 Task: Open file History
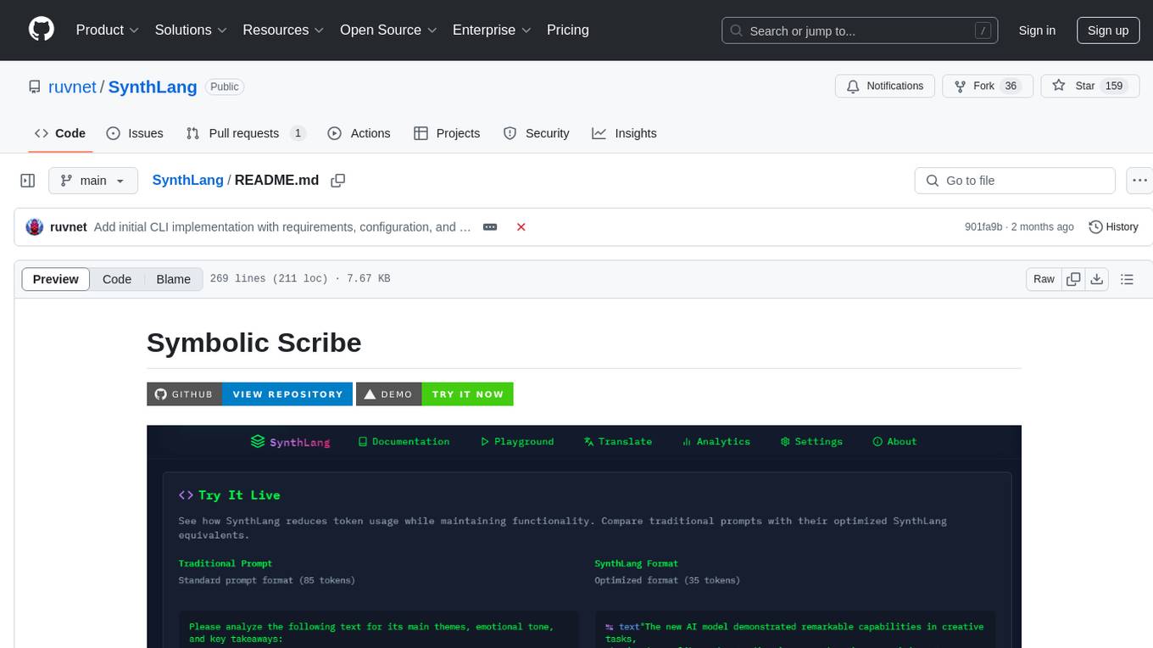1113,227
